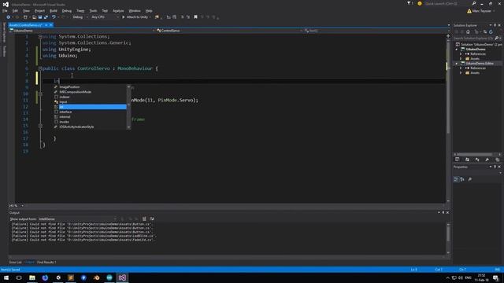Image resolution: width=504 pixels, height=283 pixels.
Task: Open the Build menu
Action: 54,10
